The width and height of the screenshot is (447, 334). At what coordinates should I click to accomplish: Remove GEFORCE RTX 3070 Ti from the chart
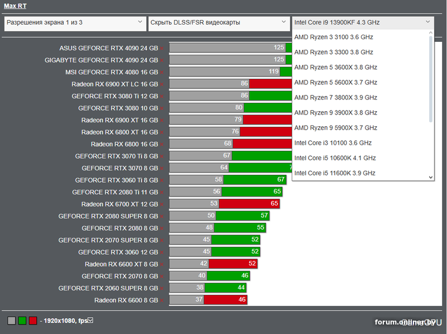[x=161, y=156]
